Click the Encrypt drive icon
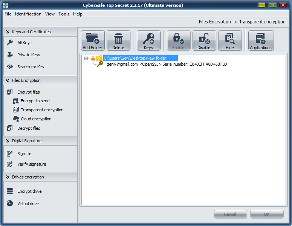 tap(10, 191)
